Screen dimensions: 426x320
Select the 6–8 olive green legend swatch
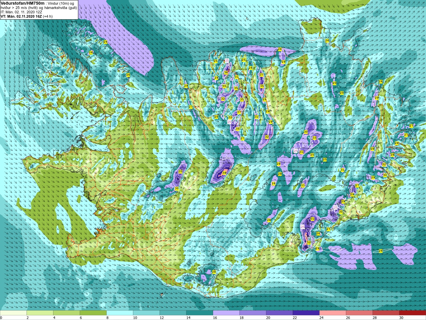[93, 313]
